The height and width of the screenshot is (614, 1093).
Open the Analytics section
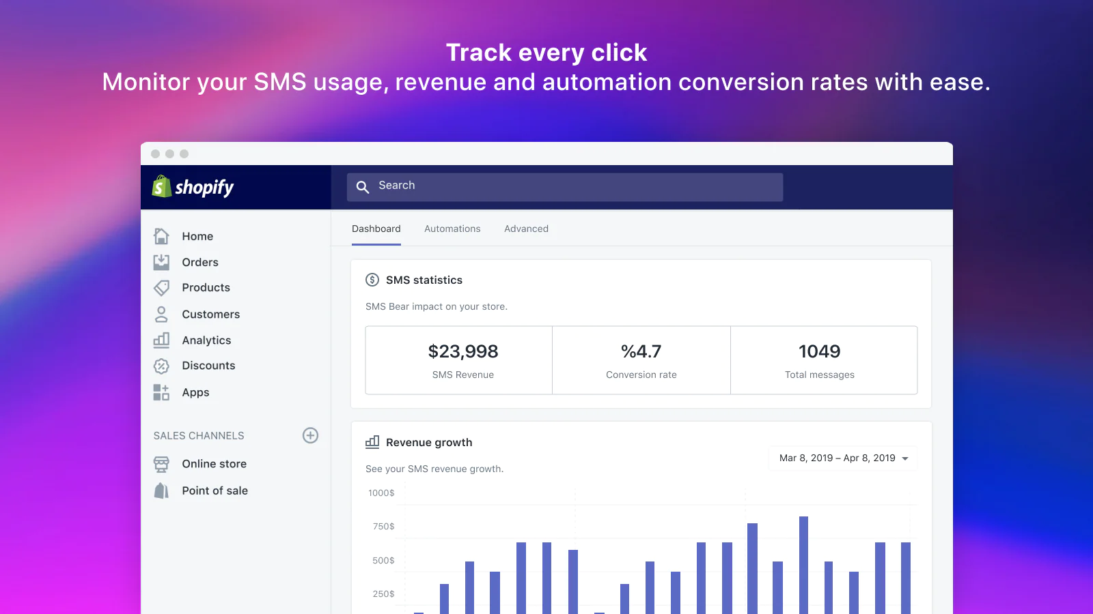coord(206,340)
